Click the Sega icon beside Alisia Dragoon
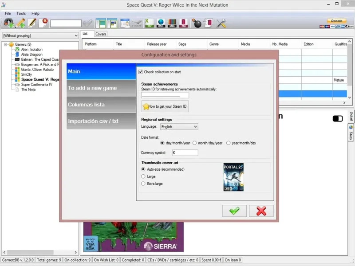The height and width of the screenshot is (266, 355). [17, 54]
